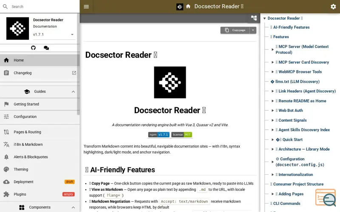Click the Pages & Routing route icon

tap(6, 132)
